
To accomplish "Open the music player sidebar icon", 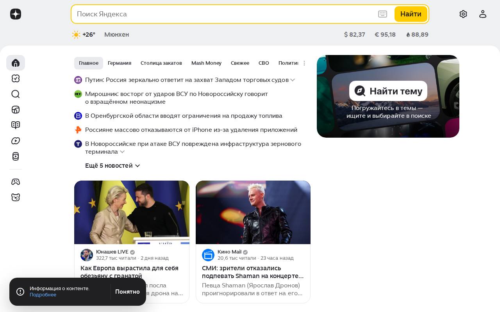I will [x=16, y=156].
